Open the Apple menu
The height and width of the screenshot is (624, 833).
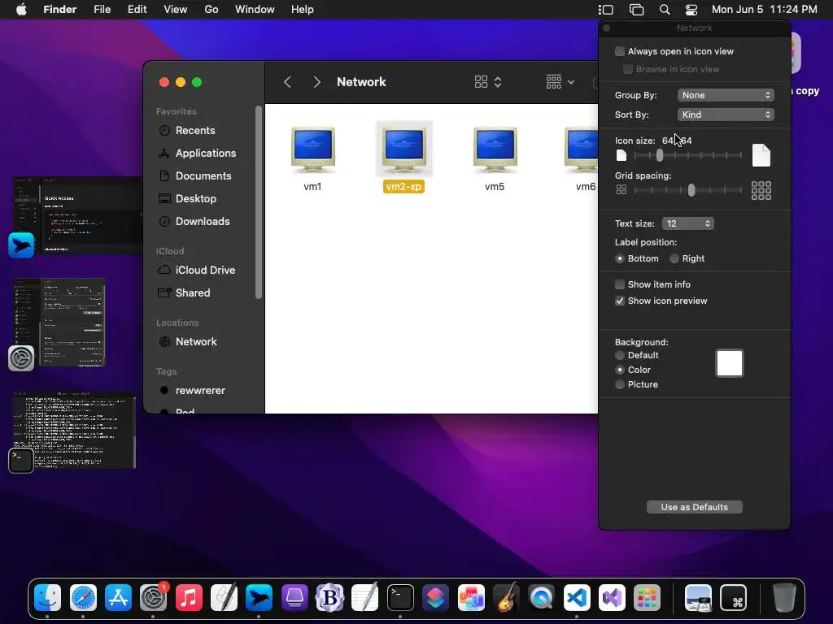pos(21,10)
